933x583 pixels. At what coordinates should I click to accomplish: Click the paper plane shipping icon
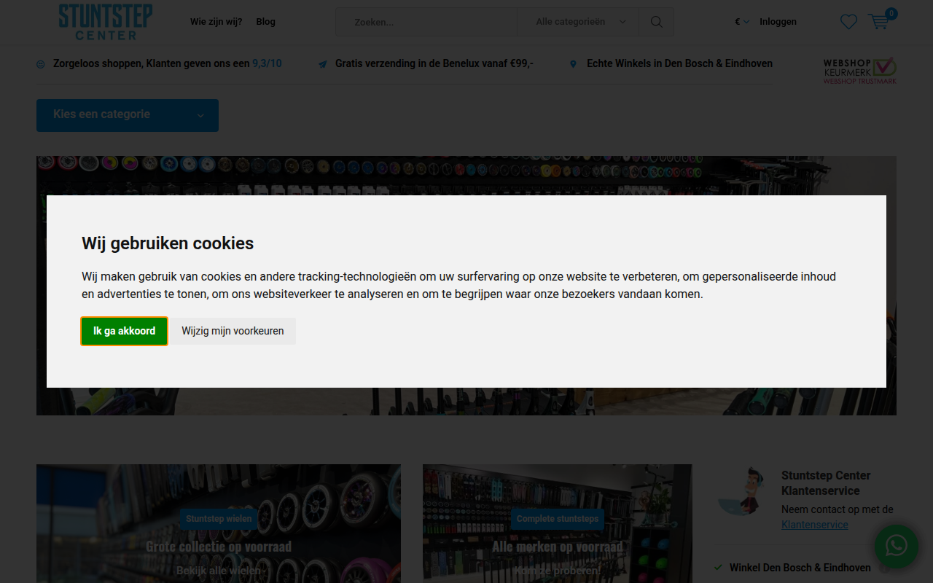point(322,64)
